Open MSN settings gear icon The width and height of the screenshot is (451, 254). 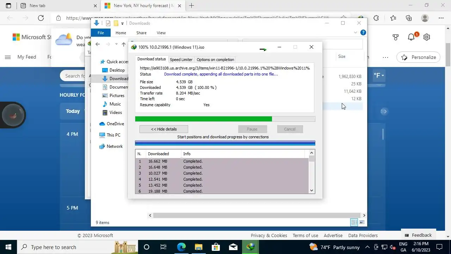(x=427, y=37)
